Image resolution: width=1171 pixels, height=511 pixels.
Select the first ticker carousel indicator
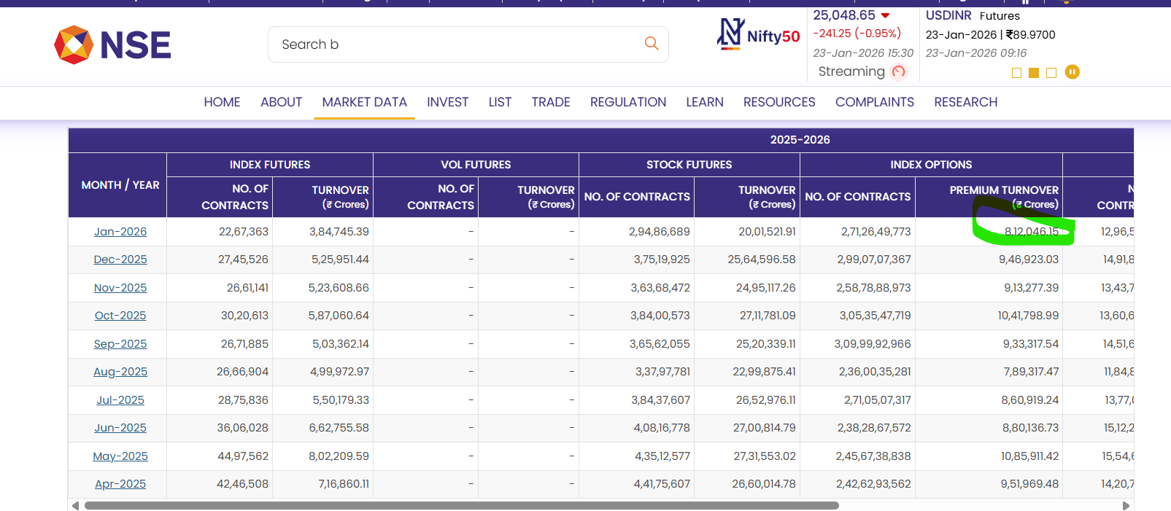tap(1016, 73)
